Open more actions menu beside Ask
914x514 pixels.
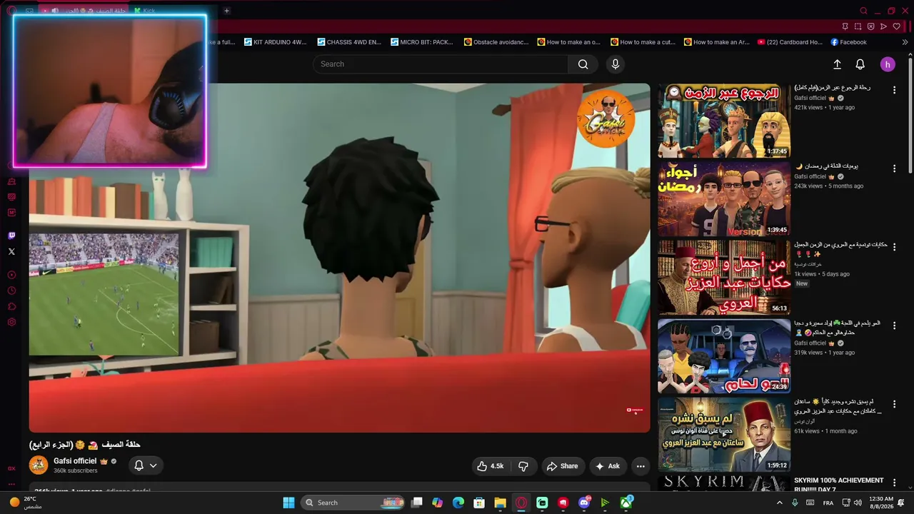point(641,466)
